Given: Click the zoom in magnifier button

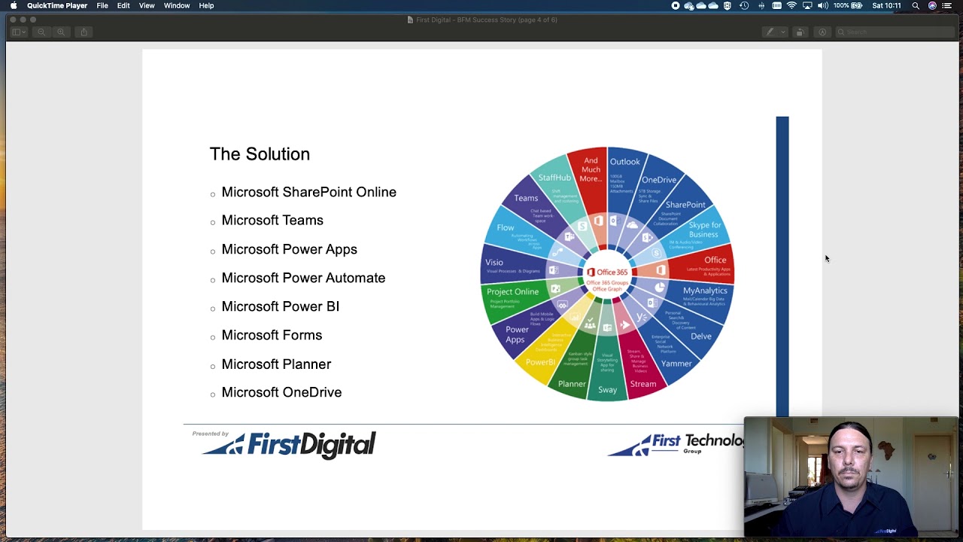Looking at the screenshot, I should tap(61, 32).
